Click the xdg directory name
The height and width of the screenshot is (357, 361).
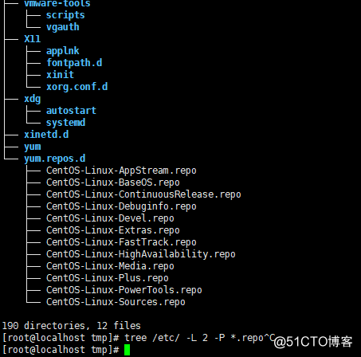click(33, 99)
